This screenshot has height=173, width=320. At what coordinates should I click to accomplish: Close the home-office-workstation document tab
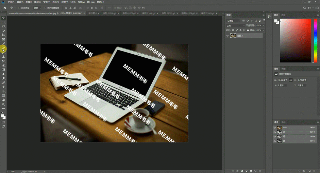(x=84, y=13)
